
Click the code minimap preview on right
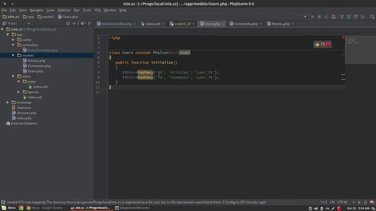(360, 49)
